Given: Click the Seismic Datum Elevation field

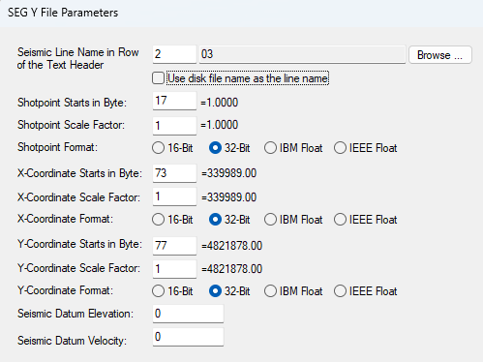Looking at the screenshot, I should (188, 314).
